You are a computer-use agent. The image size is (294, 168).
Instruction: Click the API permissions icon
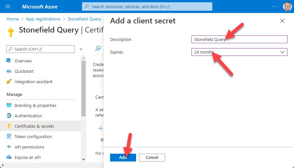9,147
